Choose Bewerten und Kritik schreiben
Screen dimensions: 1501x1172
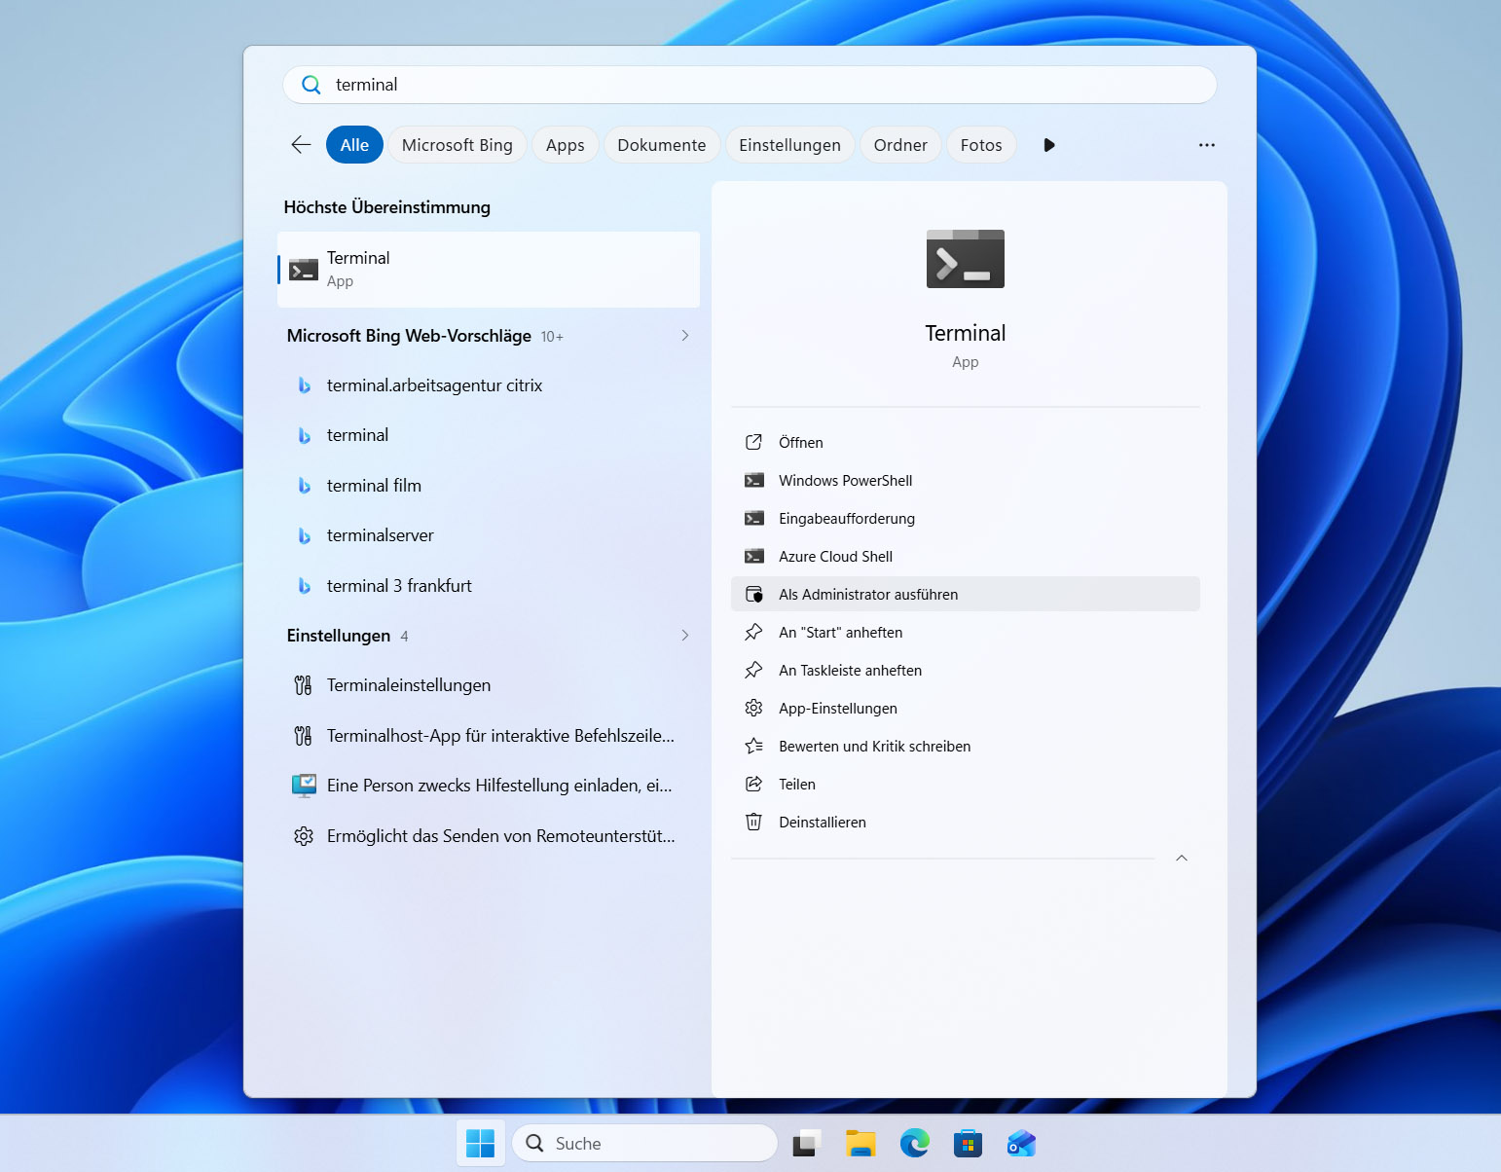pyautogui.click(x=966, y=747)
